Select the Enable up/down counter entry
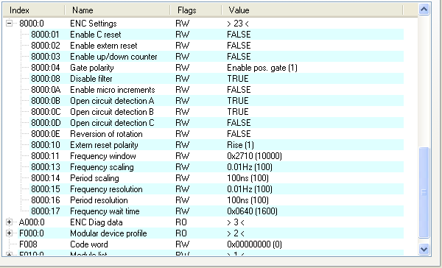The height and width of the screenshot is (268, 442). click(x=216, y=57)
